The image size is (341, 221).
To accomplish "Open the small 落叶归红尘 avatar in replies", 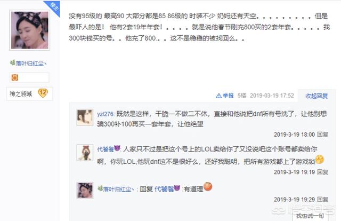I will 85,190.
